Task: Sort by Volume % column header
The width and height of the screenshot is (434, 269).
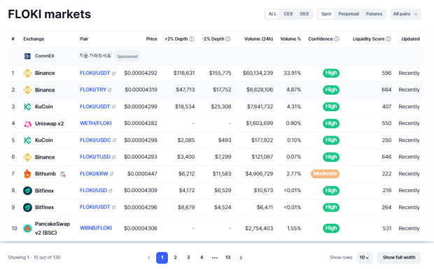Action: [290, 39]
